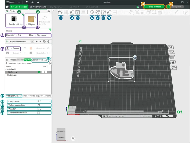
Task: Switch process mode to Globale
Action: pos(20,60)
